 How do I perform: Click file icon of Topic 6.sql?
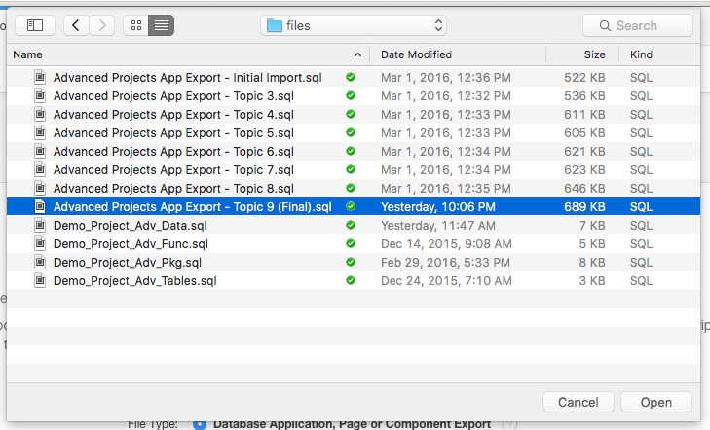pos(40,152)
